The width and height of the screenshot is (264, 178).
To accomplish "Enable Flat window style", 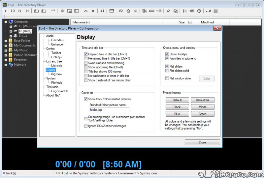I will [x=167, y=78].
